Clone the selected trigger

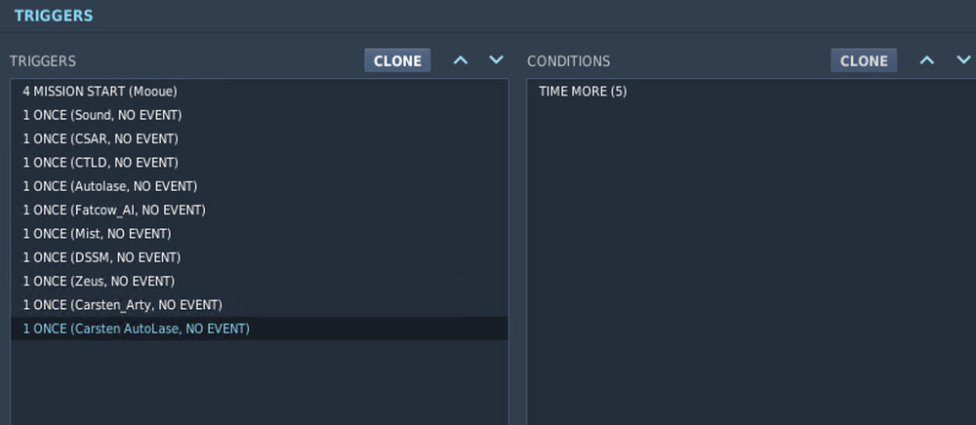coord(398,60)
